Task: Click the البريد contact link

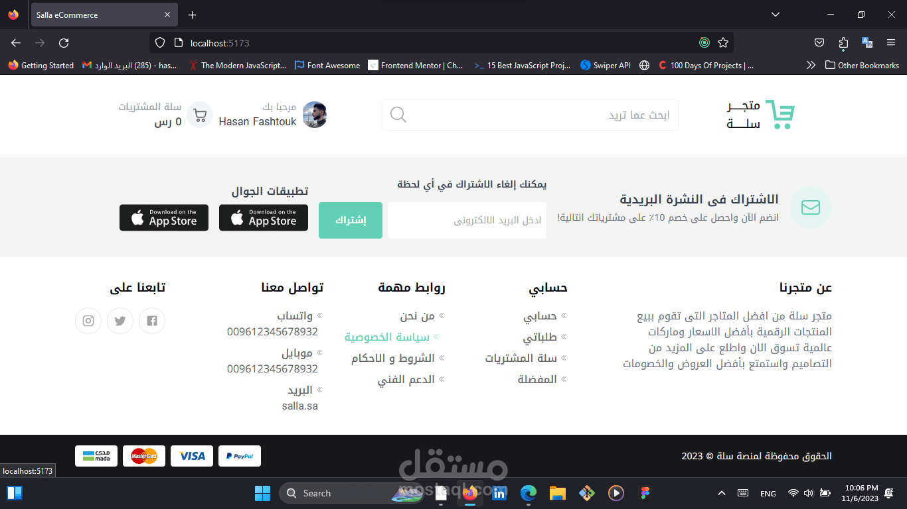Action: point(300,390)
